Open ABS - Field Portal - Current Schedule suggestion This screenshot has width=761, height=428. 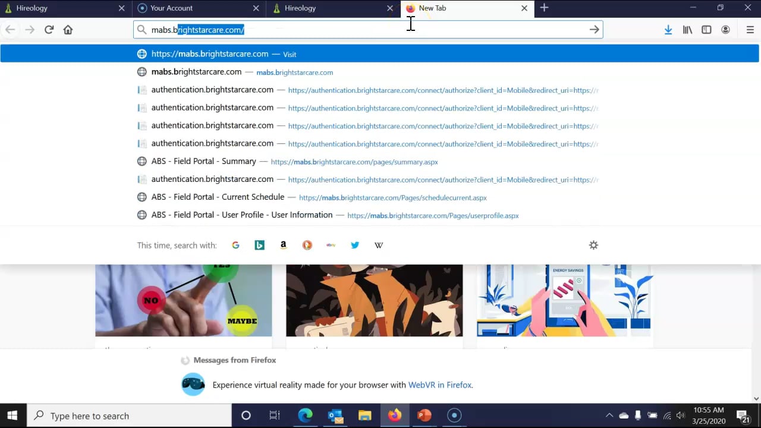379,197
